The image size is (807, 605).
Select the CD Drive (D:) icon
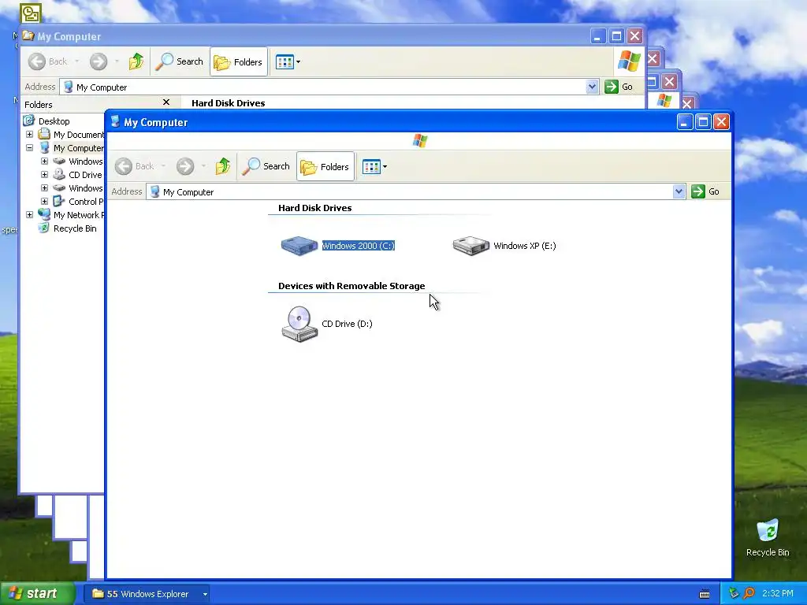299,324
